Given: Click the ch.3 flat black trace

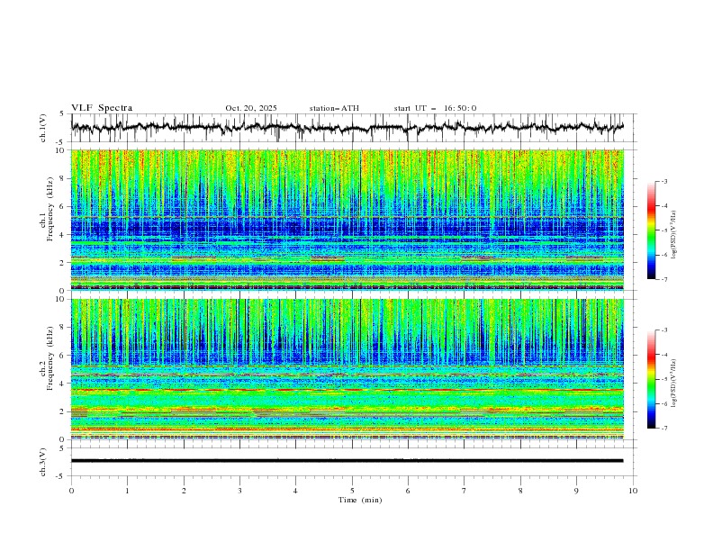Looking at the screenshot, I should pos(347,461).
